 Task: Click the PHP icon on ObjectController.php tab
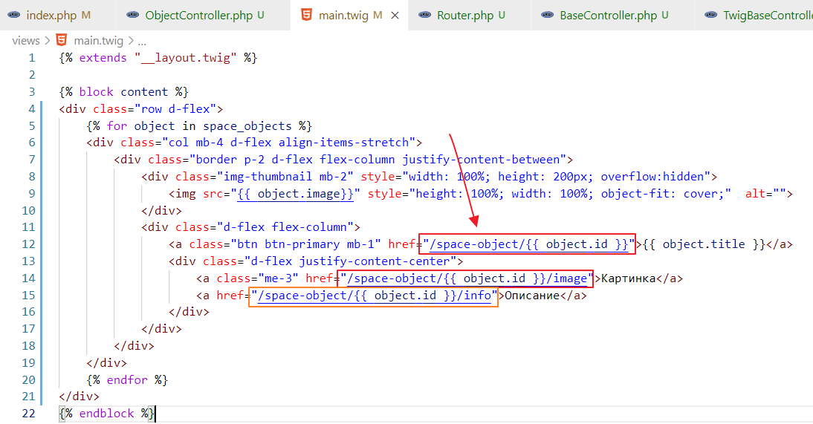132,15
